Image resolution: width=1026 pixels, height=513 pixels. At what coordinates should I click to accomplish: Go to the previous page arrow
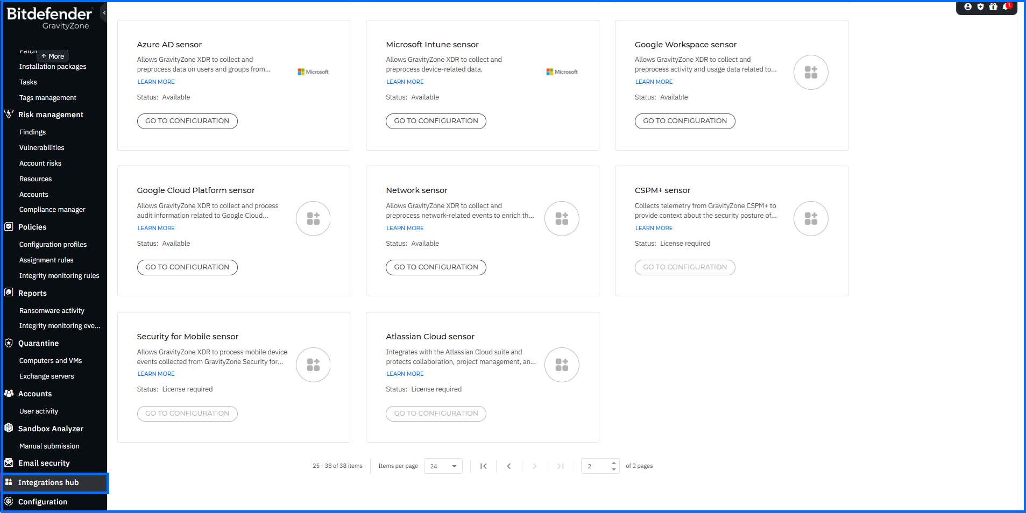(x=508, y=466)
